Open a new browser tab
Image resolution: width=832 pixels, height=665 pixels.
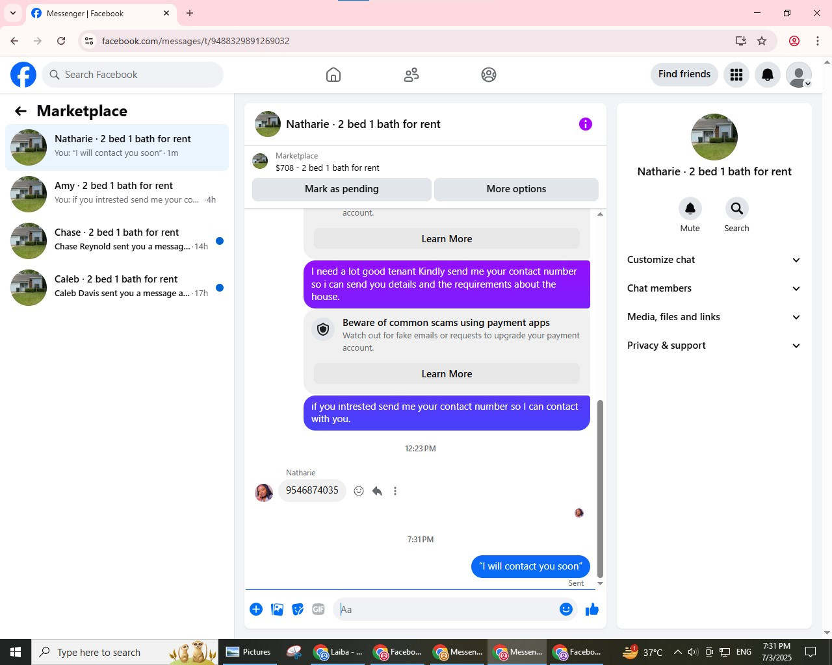coord(190,13)
